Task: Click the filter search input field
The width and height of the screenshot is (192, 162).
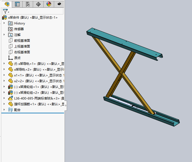Action: point(33,11)
